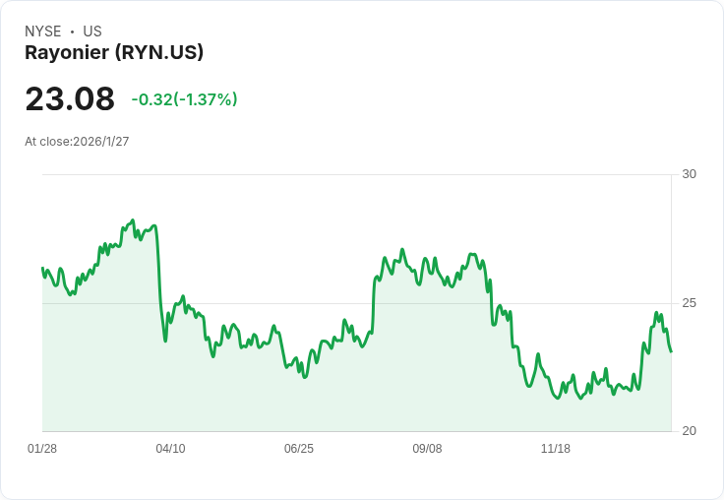Click the At close 2026/1/27 timestamp
Viewport: 724px width, 500px height.
(77, 142)
